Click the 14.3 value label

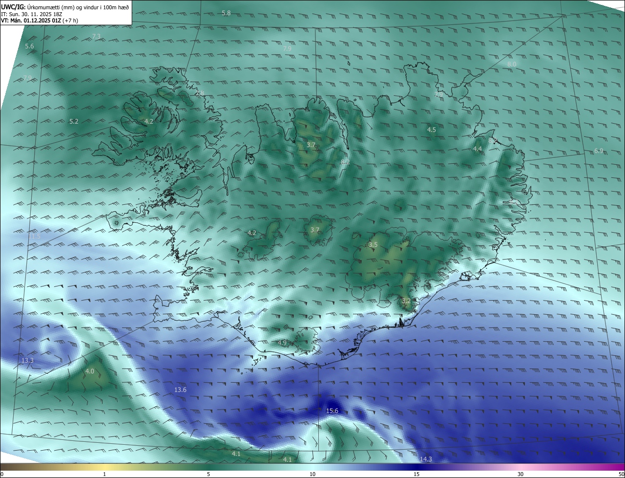tap(426, 459)
